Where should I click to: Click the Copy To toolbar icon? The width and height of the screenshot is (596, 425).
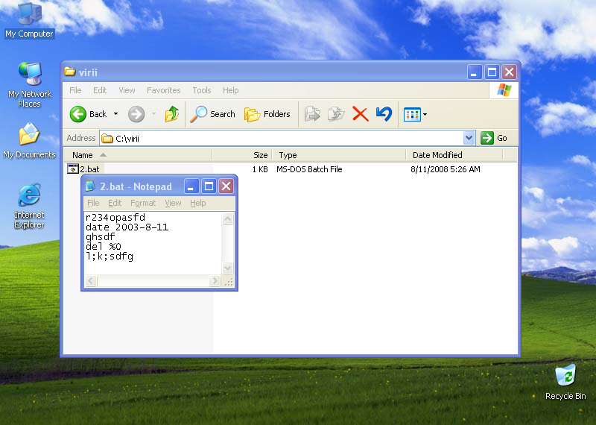(x=336, y=114)
